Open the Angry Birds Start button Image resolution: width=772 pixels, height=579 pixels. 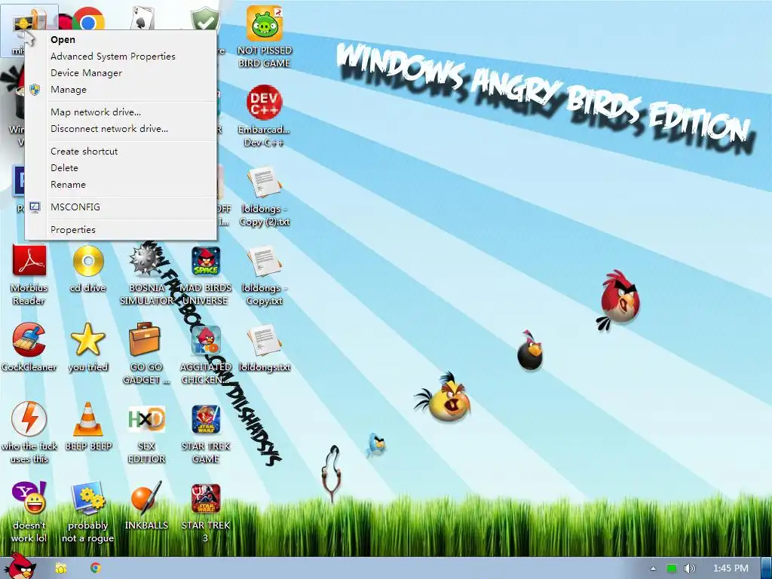click(20, 567)
